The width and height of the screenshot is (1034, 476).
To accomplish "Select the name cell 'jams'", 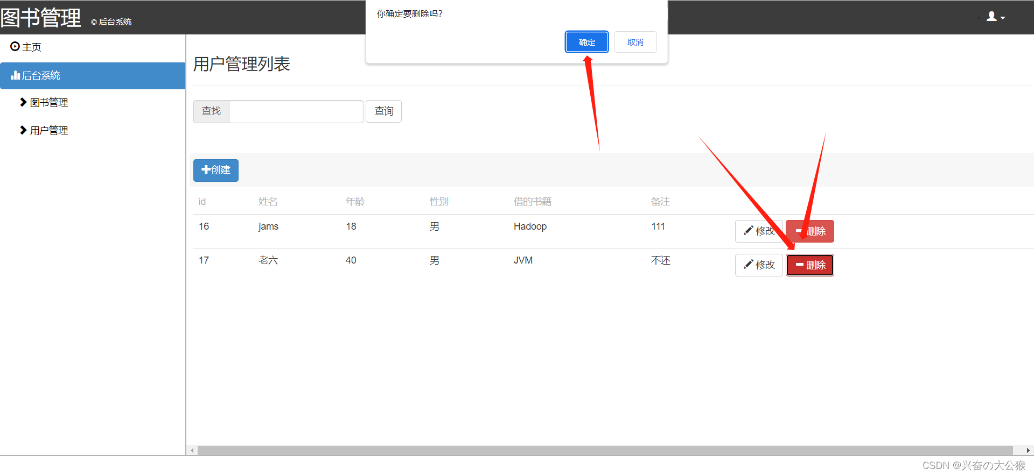I will 269,226.
